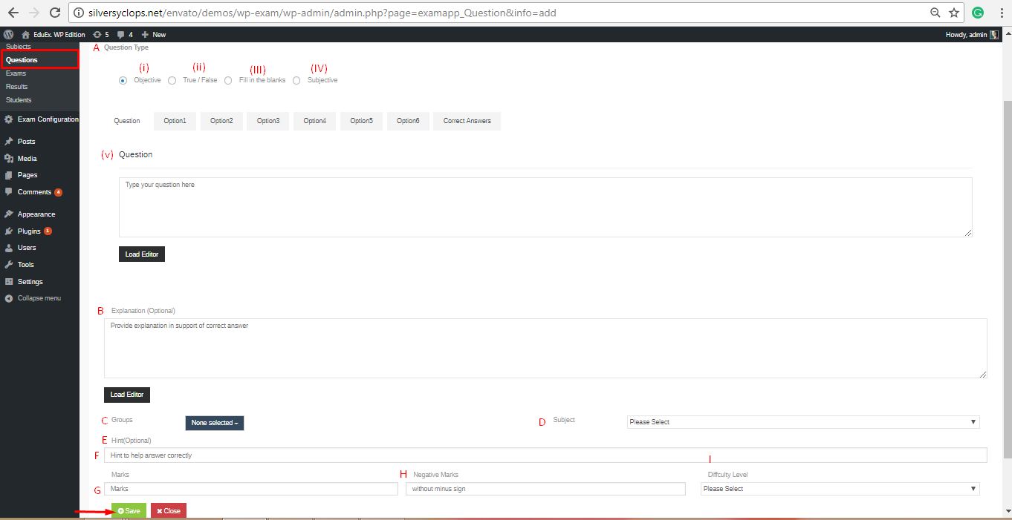Click the admin avatar thumbnail
This screenshot has width=1012, height=520.
994,34
